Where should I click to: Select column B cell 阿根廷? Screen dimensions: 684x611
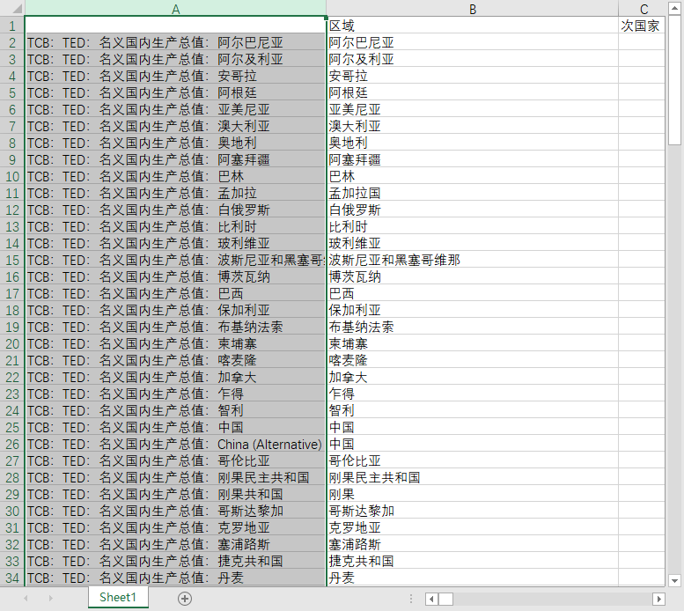[x=473, y=92]
